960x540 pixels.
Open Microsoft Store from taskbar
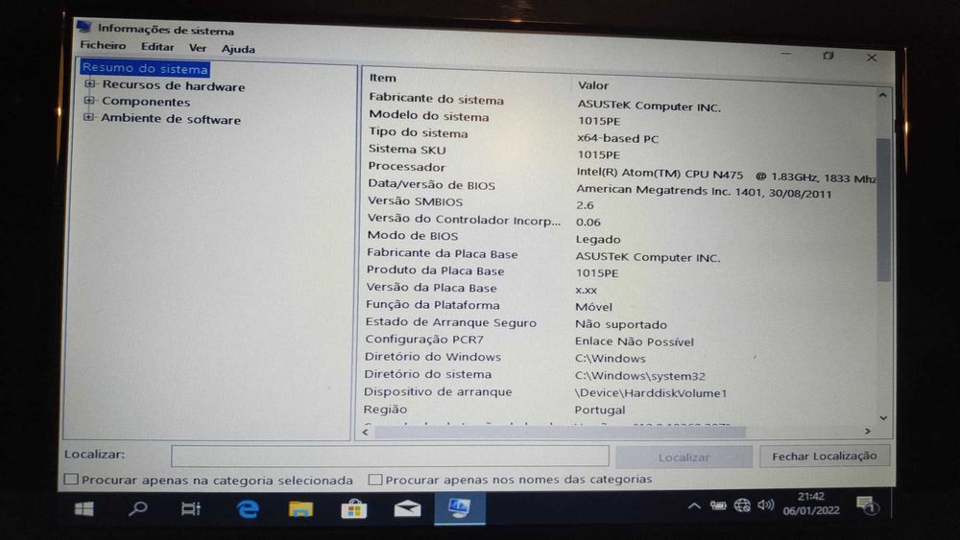pyautogui.click(x=354, y=508)
